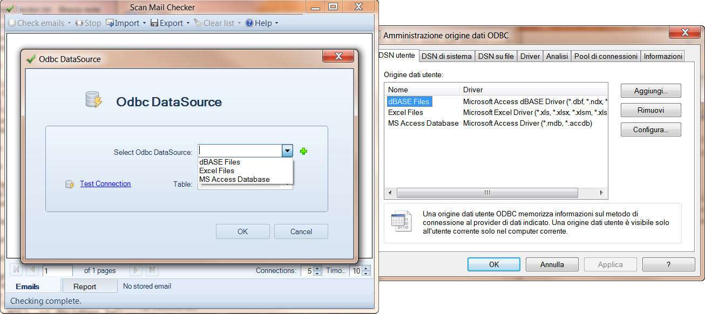Select the Driver tab in ODBC administrator

[x=530, y=56]
